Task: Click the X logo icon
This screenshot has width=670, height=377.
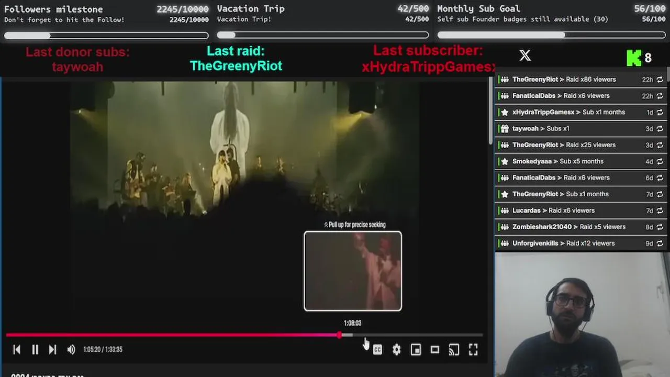Action: [x=525, y=55]
